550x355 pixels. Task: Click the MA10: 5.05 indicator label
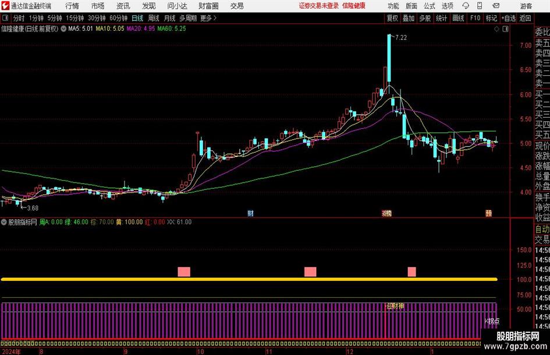click(x=110, y=29)
